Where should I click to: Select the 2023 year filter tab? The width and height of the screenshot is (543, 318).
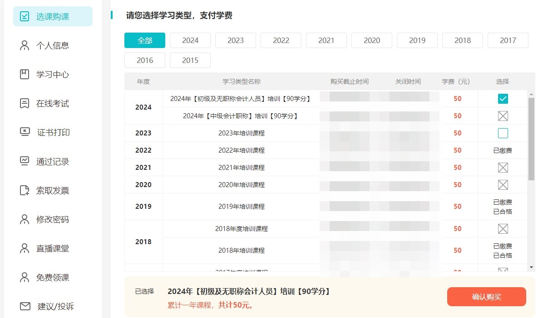[x=236, y=40]
